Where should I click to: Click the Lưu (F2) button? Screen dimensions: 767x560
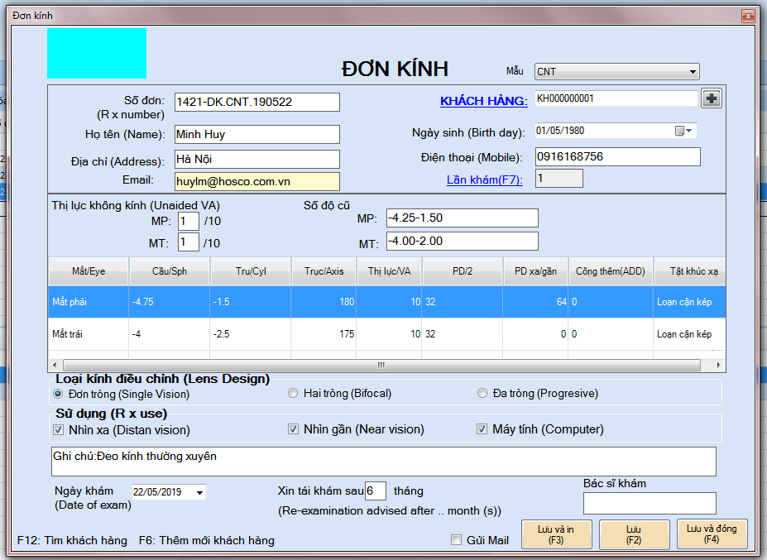click(x=634, y=534)
